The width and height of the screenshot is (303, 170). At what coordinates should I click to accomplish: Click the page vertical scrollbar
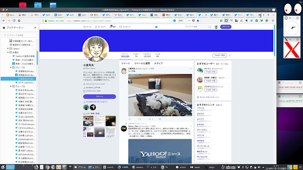(x=275, y=41)
